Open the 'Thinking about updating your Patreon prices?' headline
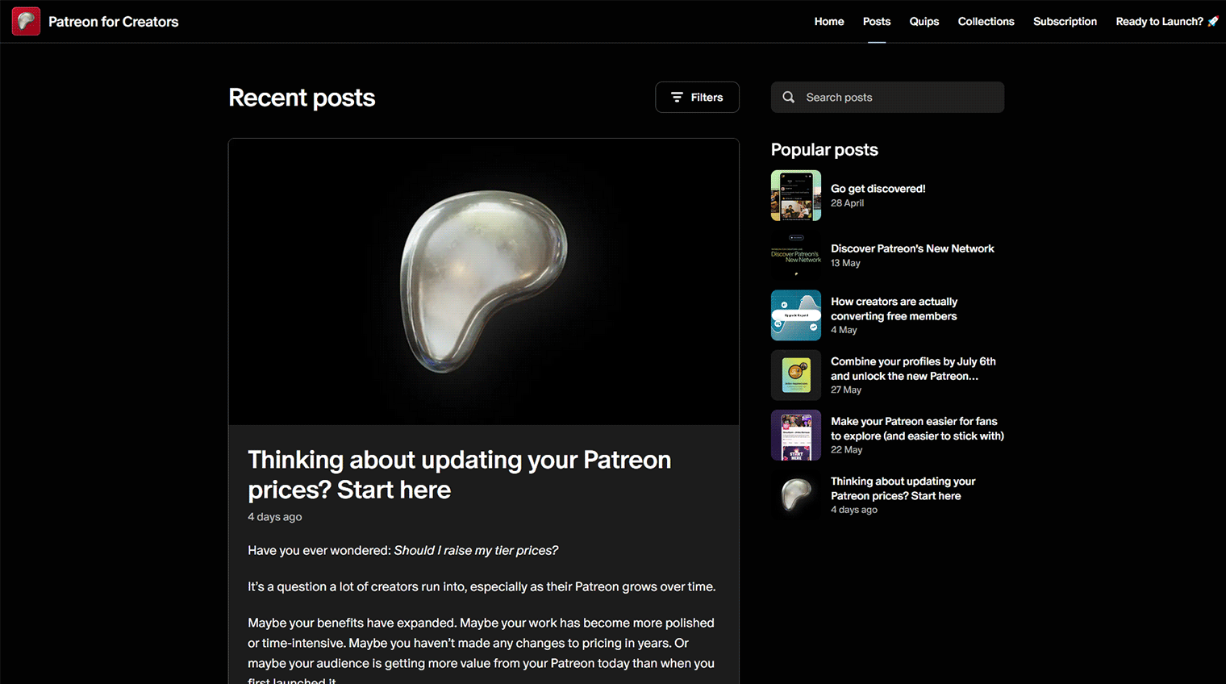This screenshot has height=684, width=1226. pyautogui.click(x=459, y=474)
